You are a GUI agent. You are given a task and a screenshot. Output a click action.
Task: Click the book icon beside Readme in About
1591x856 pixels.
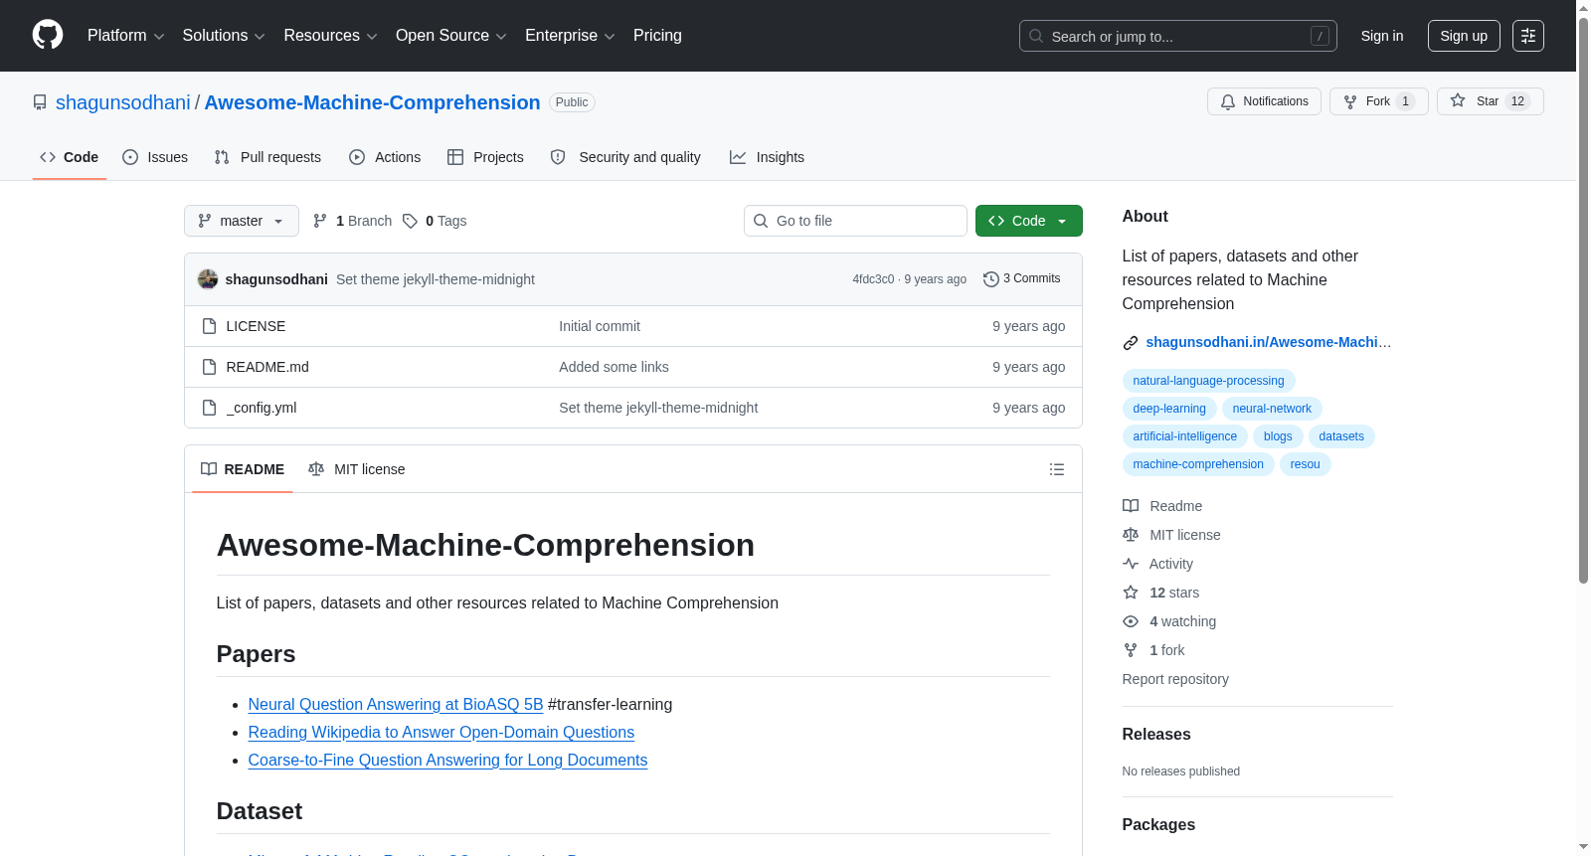pos(1131,506)
